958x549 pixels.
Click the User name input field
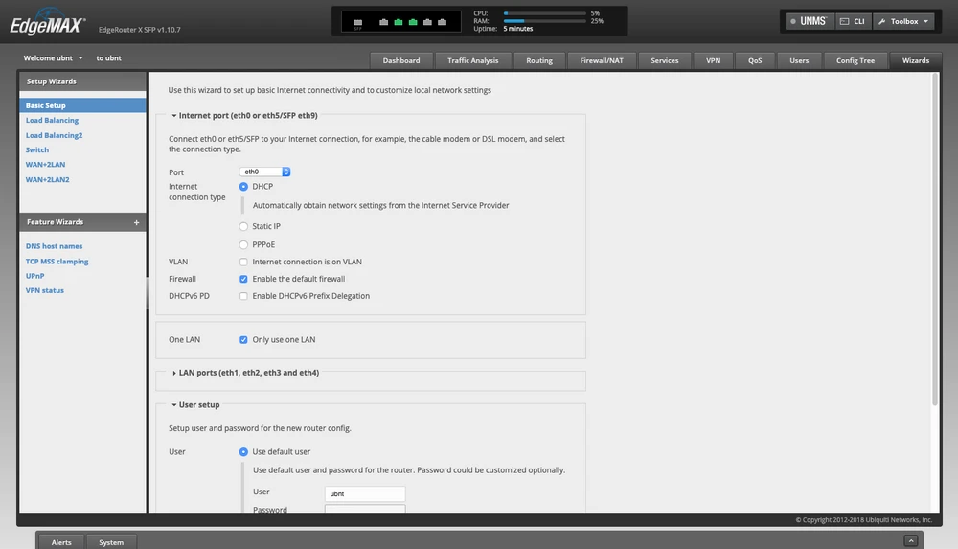click(x=365, y=494)
